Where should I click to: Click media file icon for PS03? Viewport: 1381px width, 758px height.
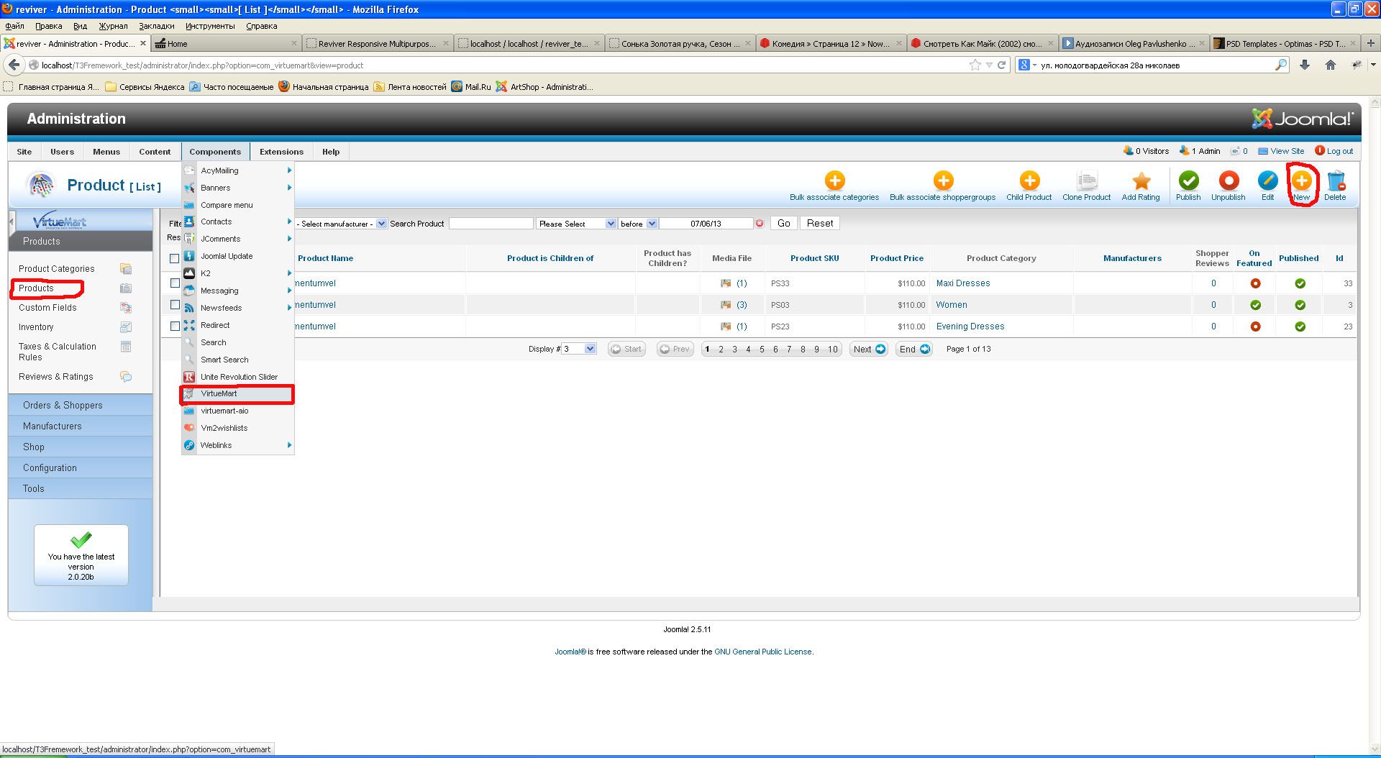pos(726,305)
